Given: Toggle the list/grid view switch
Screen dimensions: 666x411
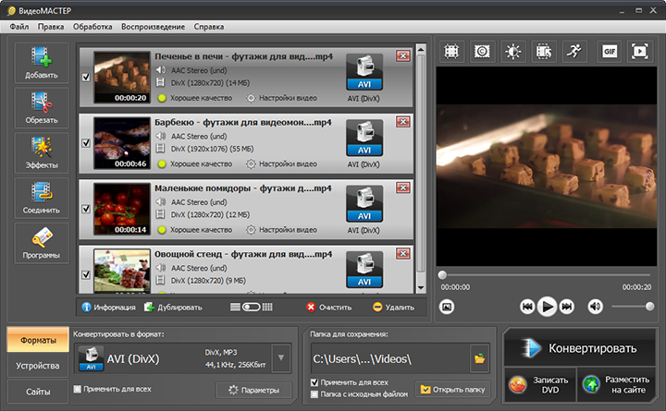Looking at the screenshot, I should coord(251,307).
